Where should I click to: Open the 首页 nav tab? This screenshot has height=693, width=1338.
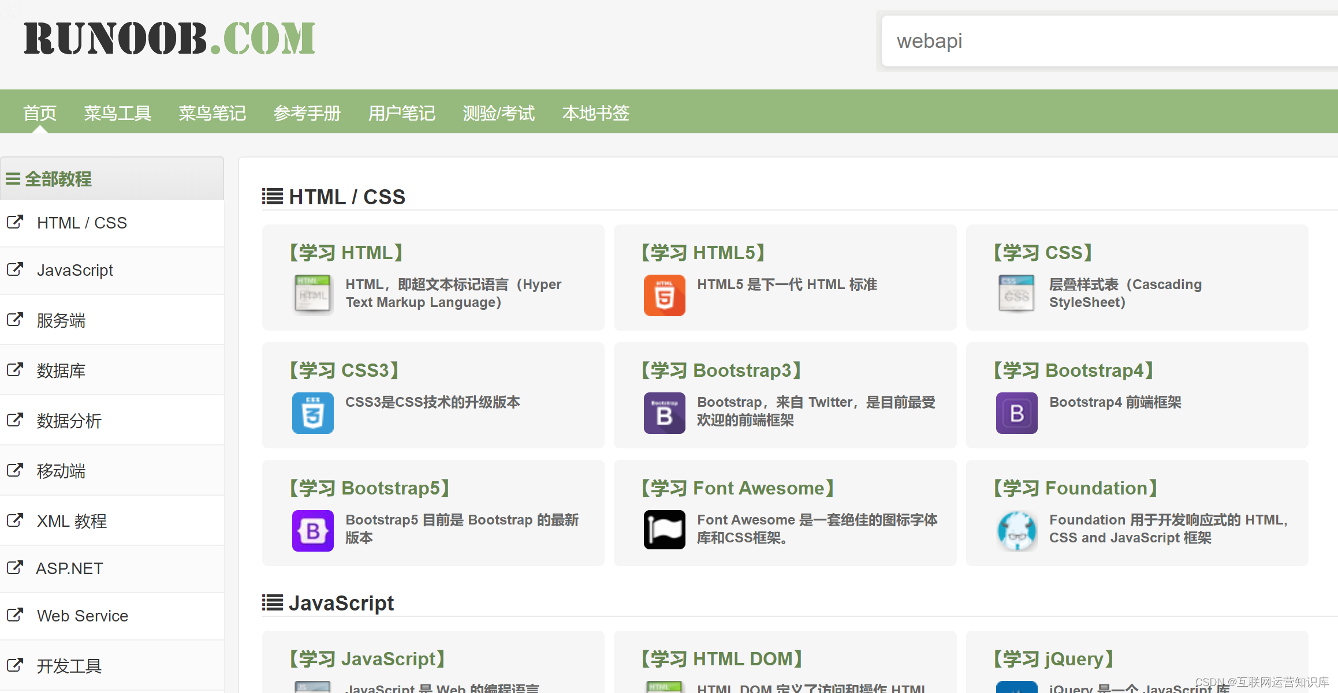pos(40,113)
